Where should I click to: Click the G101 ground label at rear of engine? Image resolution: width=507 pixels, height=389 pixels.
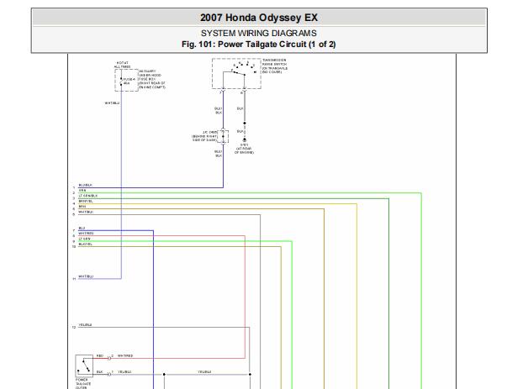(244, 149)
